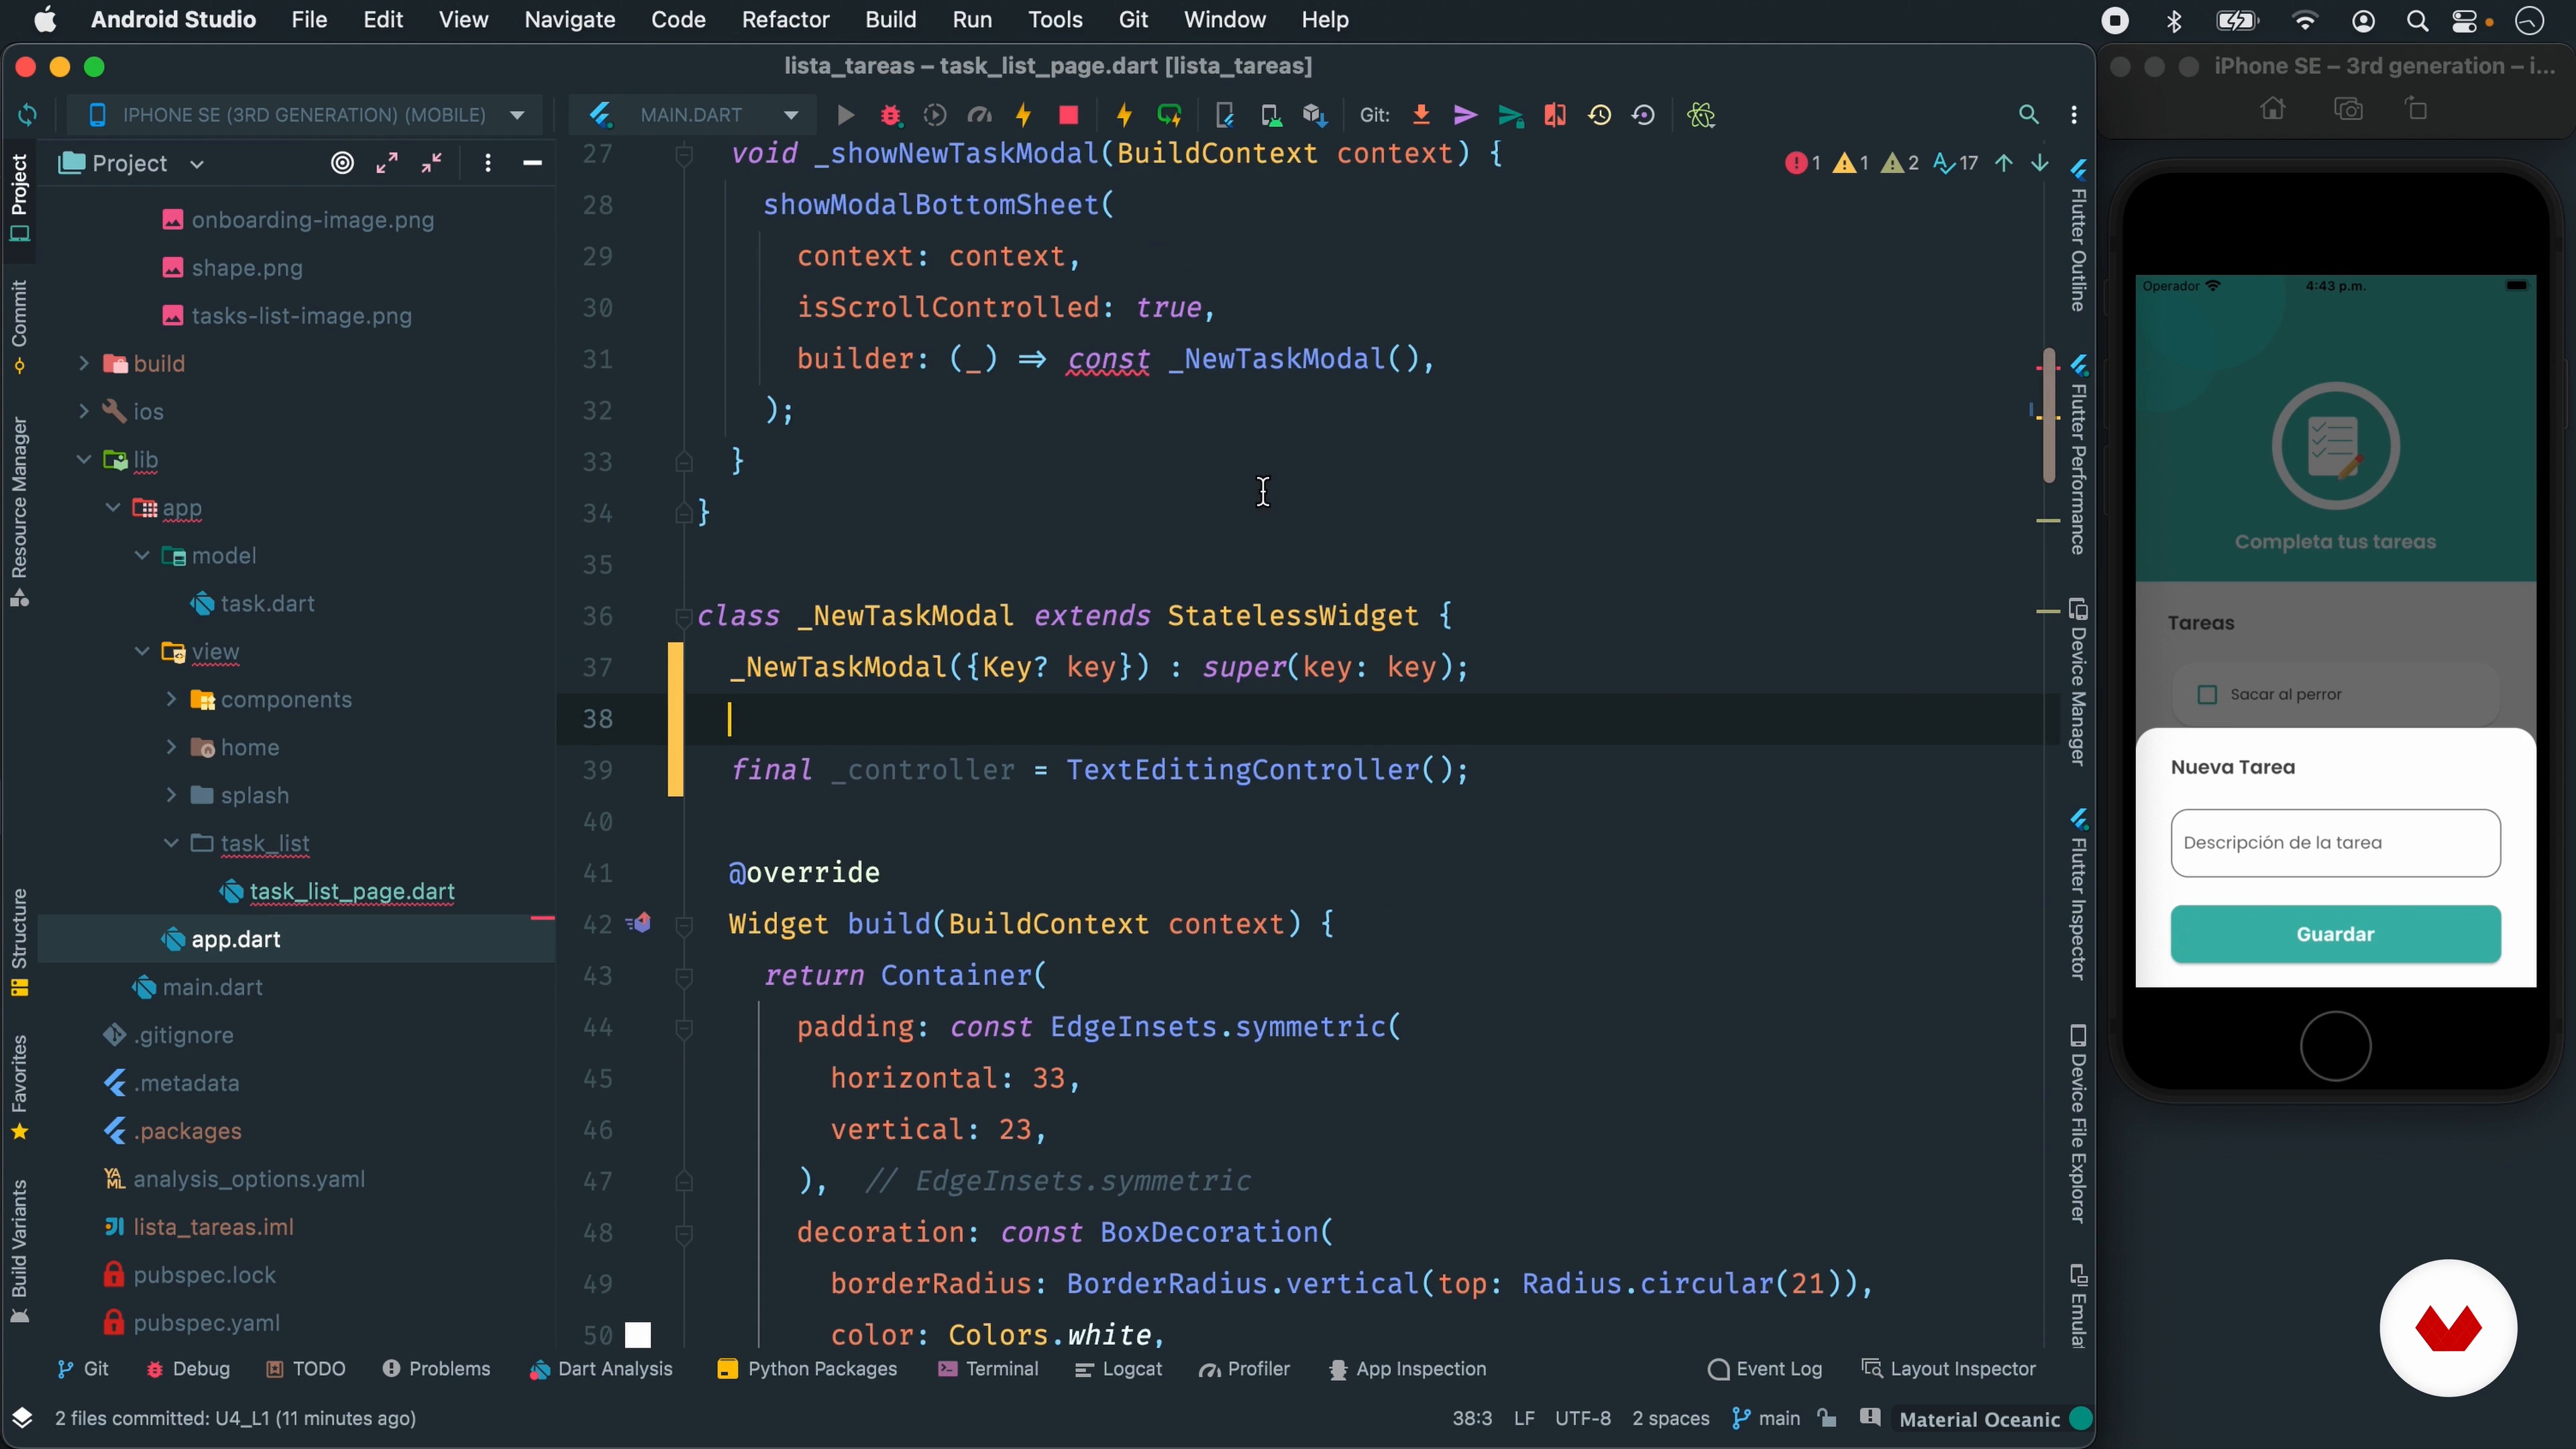Expand the home folder
Viewport: 2576px width, 1449px height.
(x=171, y=747)
